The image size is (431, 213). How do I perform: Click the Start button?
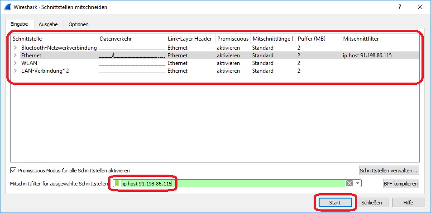coord(335,203)
